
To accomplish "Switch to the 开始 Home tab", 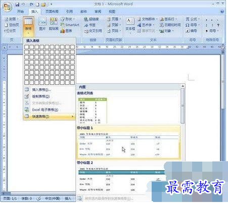I will [x=20, y=12].
